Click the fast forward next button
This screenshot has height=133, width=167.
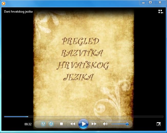94,124
